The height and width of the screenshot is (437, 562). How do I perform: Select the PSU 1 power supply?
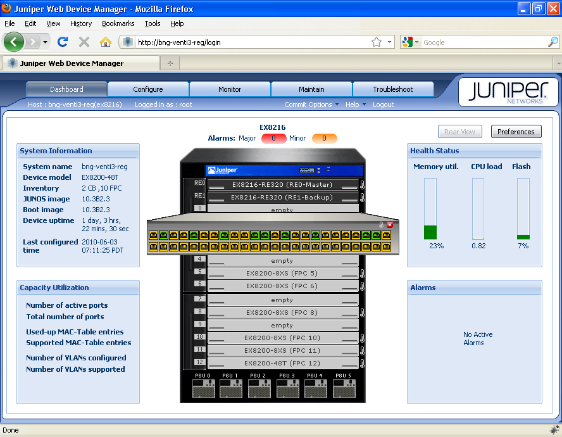click(230, 389)
